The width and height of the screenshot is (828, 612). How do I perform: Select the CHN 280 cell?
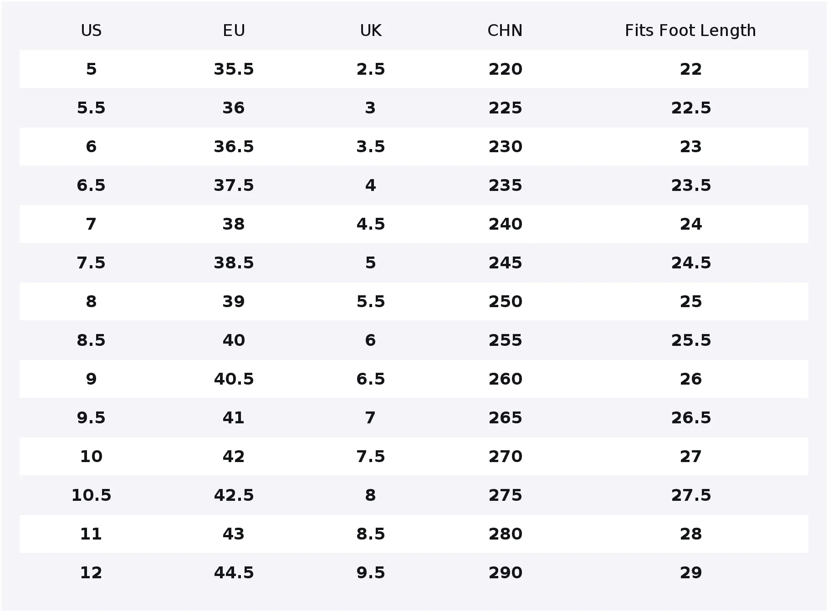pos(505,534)
